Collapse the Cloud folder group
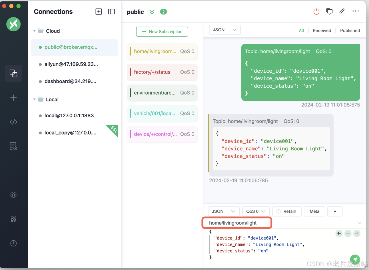Image resolution: width=369 pixels, height=270 pixels. 34,31
